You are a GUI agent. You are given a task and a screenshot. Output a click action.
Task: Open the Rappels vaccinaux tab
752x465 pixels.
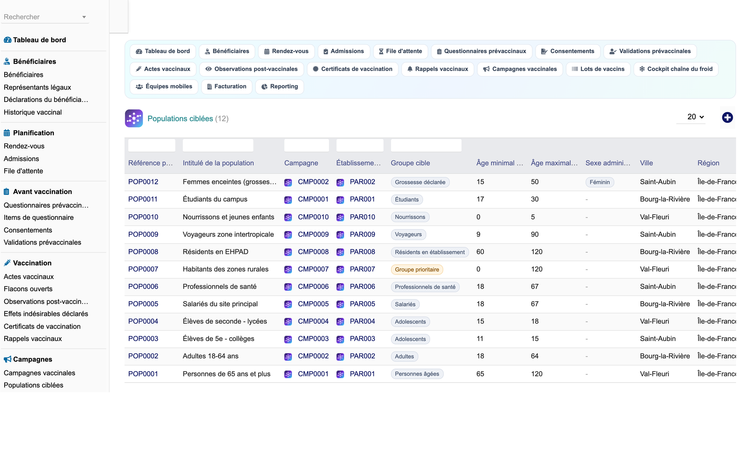point(437,69)
